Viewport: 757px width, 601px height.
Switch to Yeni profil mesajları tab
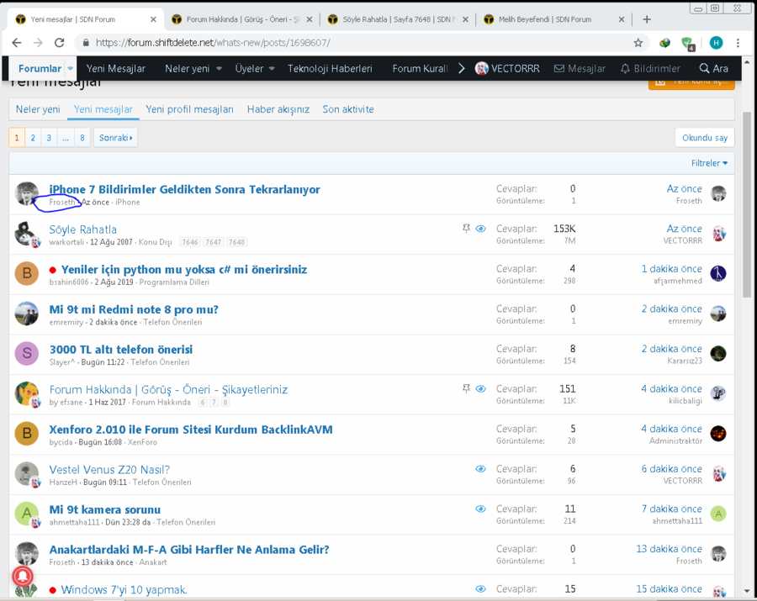coord(189,109)
